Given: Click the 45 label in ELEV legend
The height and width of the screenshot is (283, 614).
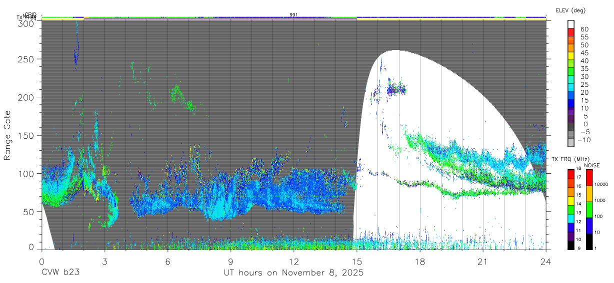Looking at the screenshot, I should (584, 52).
